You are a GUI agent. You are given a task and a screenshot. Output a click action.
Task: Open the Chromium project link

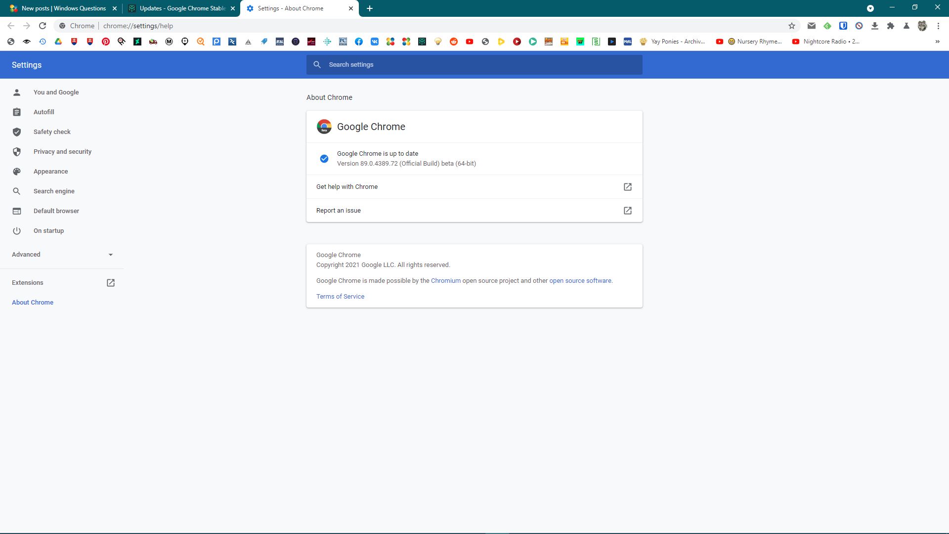pyautogui.click(x=446, y=281)
